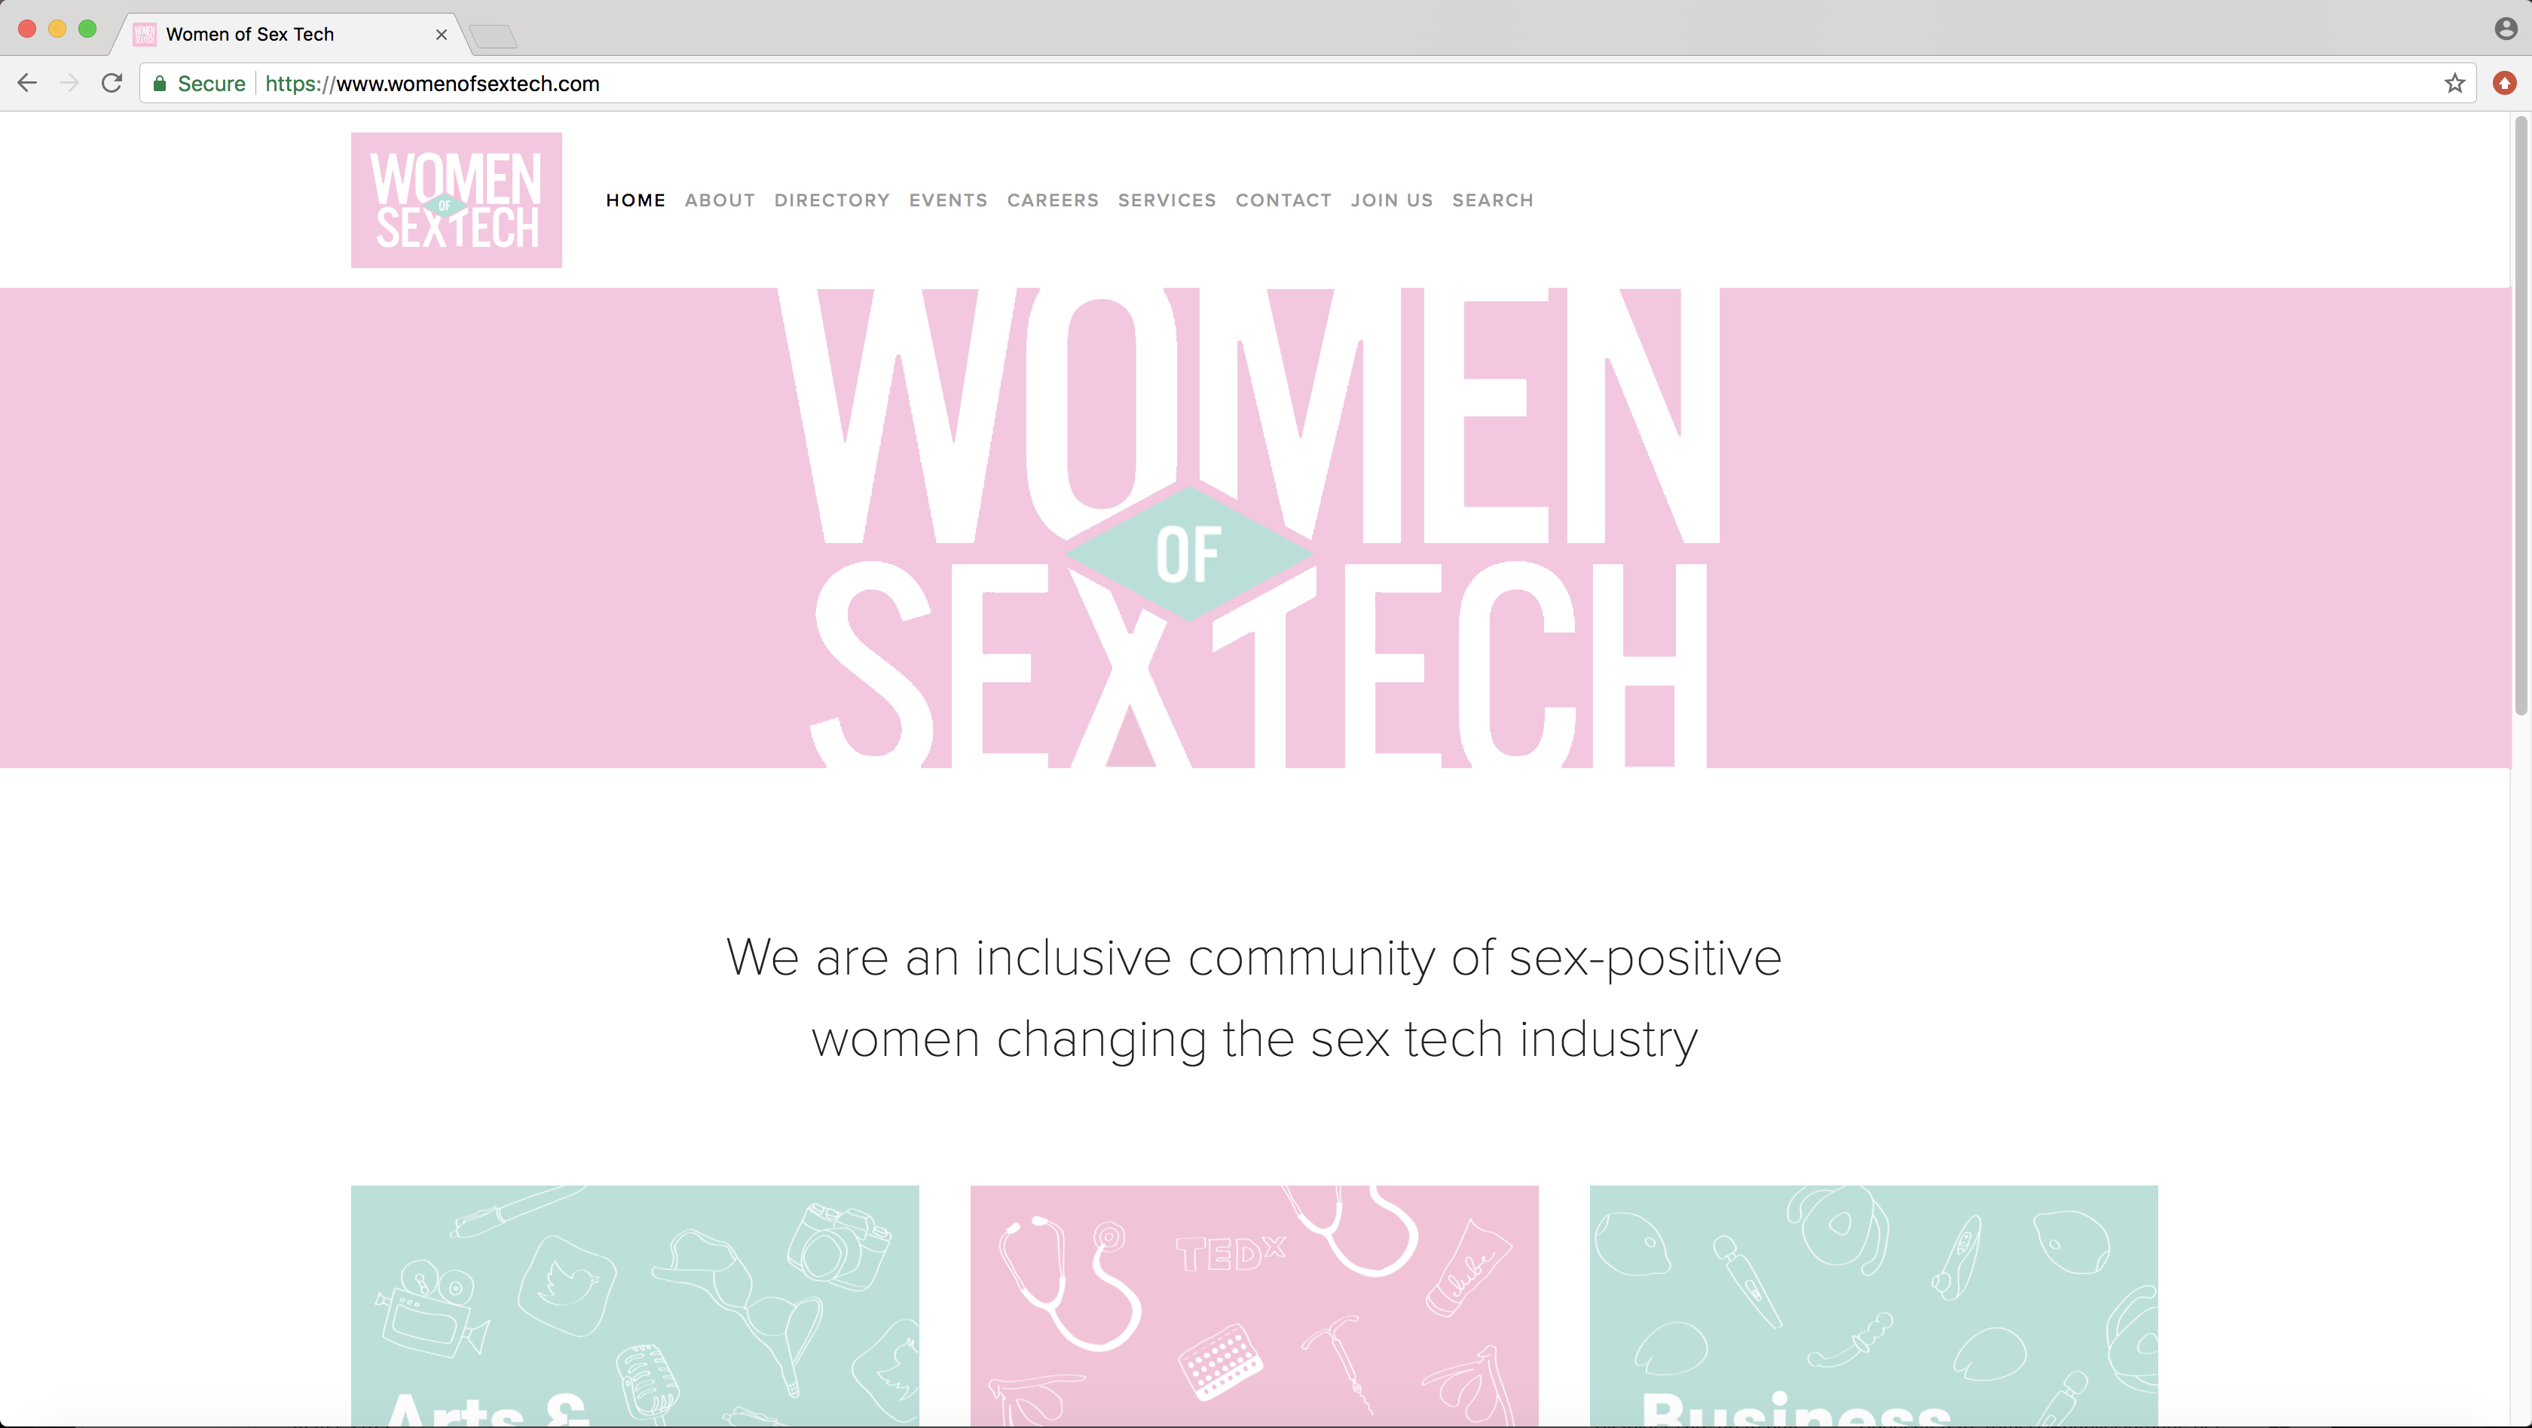Go to the About page
Screen dimensions: 2532x1428
tap(720, 200)
